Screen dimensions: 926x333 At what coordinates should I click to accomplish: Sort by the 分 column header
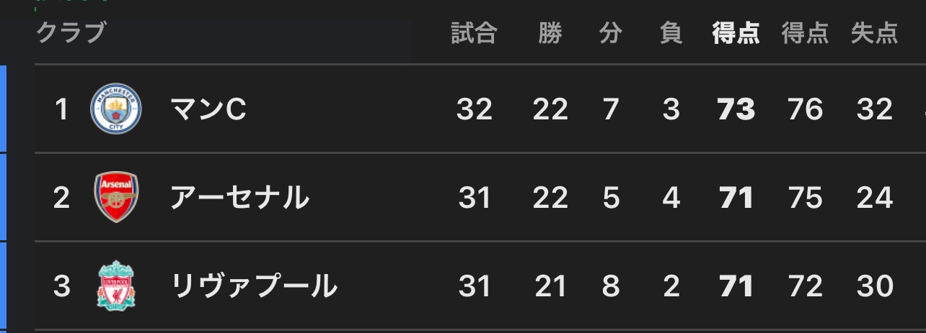point(610,34)
